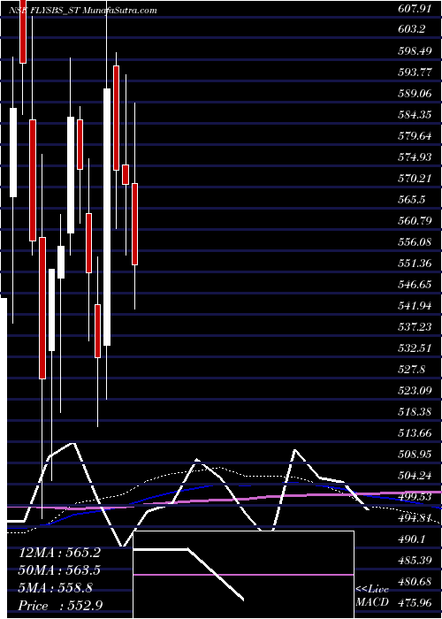
Task: Select the 574.93 price axis label
Action: pyautogui.click(x=415, y=158)
